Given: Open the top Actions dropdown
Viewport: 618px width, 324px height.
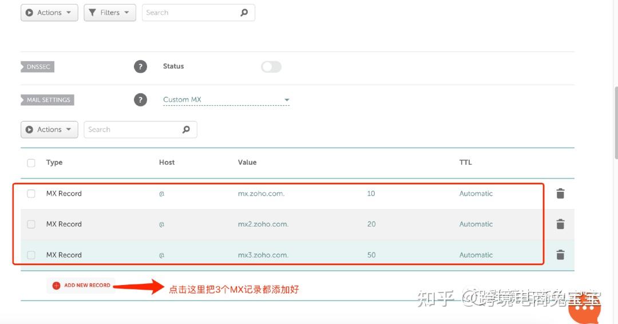Looking at the screenshot, I should (49, 13).
